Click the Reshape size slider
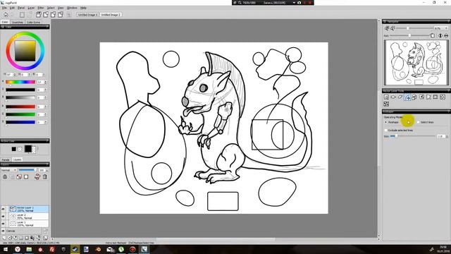Viewport: 451px width, 254px height. [412, 136]
